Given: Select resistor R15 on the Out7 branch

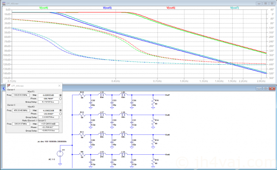Looking at the screenshot, I should click(x=82, y=95).
